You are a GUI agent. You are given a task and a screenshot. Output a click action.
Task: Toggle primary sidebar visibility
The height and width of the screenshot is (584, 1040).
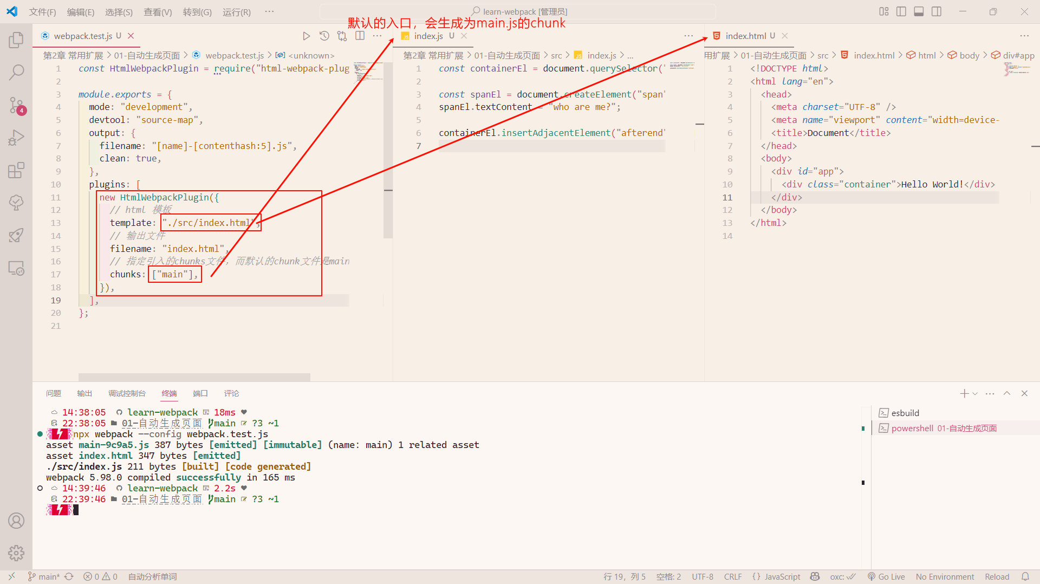(901, 11)
